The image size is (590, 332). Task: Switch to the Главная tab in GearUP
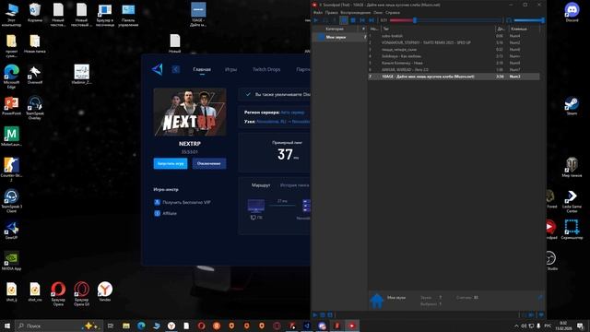pos(202,69)
